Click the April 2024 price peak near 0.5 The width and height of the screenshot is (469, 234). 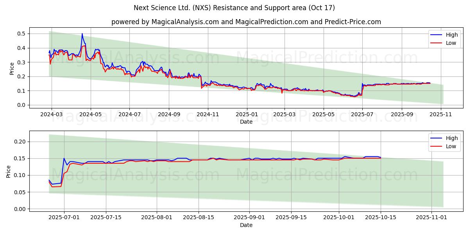(x=82, y=34)
